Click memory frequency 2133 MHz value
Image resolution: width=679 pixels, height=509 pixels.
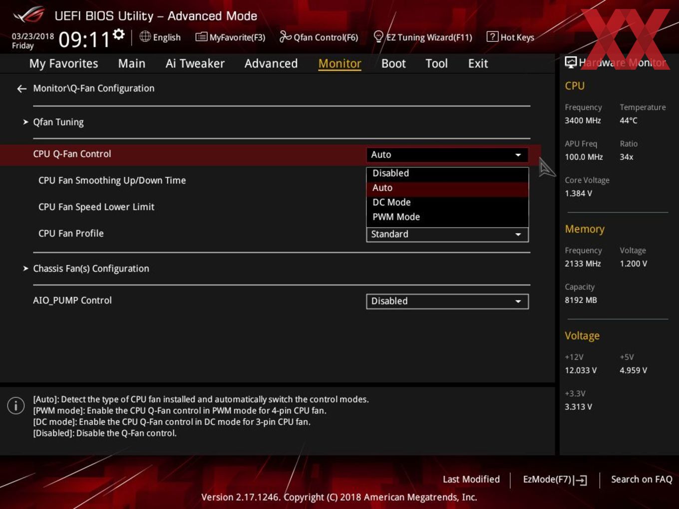coord(583,264)
